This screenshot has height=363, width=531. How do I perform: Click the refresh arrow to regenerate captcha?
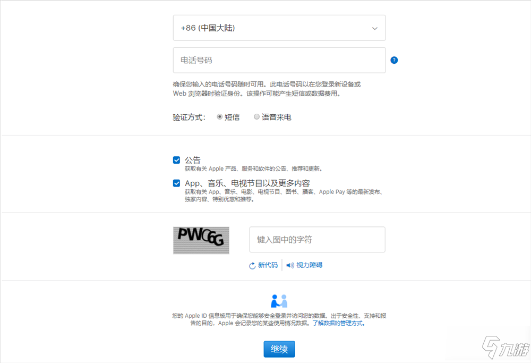(x=252, y=265)
